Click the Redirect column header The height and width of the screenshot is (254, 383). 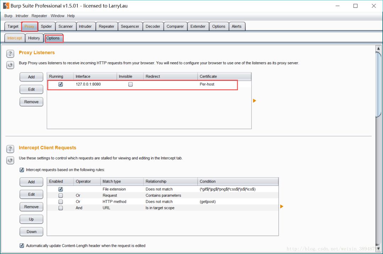(171, 76)
